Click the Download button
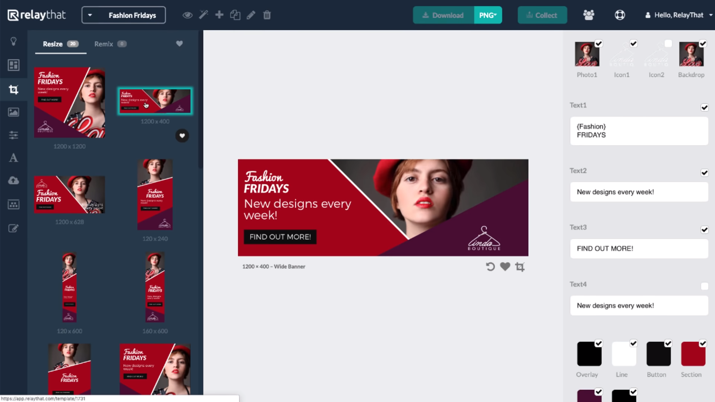This screenshot has height=402, width=715. click(x=443, y=15)
